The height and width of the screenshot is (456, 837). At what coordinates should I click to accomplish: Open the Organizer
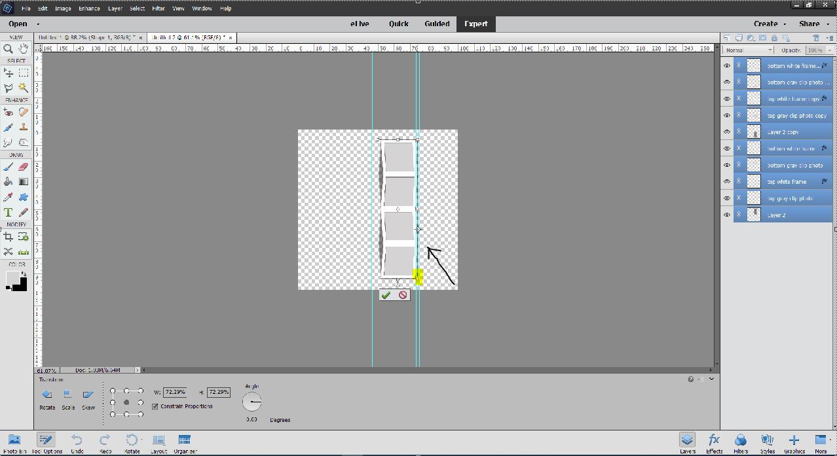coord(185,443)
